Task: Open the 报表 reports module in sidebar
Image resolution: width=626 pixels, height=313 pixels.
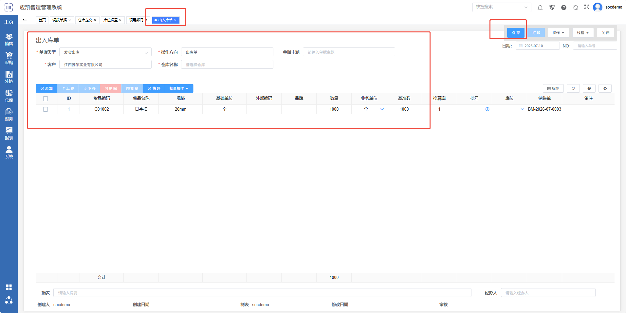Action: (x=9, y=134)
